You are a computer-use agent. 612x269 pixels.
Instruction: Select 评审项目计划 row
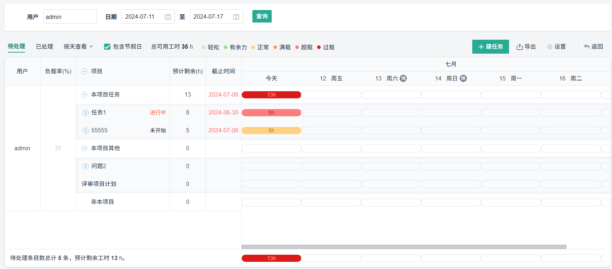pyautogui.click(x=99, y=184)
